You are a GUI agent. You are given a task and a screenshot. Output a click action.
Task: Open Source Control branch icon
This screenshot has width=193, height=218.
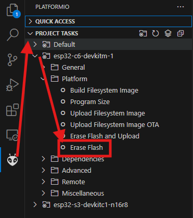12,60
